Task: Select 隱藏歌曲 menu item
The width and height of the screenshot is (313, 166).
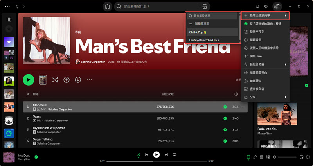Action: coord(265,40)
